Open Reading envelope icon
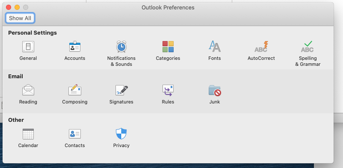Image resolution: width=343 pixels, height=168 pixels. pyautogui.click(x=28, y=90)
